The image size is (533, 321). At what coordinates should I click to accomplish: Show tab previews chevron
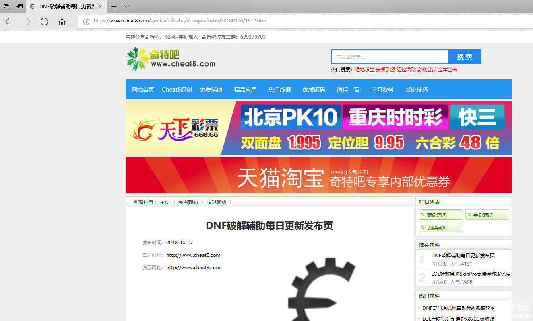pyautogui.click(x=126, y=6)
